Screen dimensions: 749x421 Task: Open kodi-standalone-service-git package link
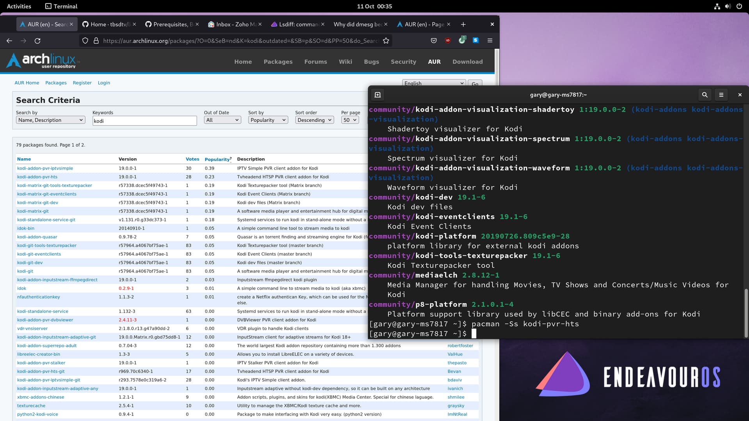pos(46,219)
